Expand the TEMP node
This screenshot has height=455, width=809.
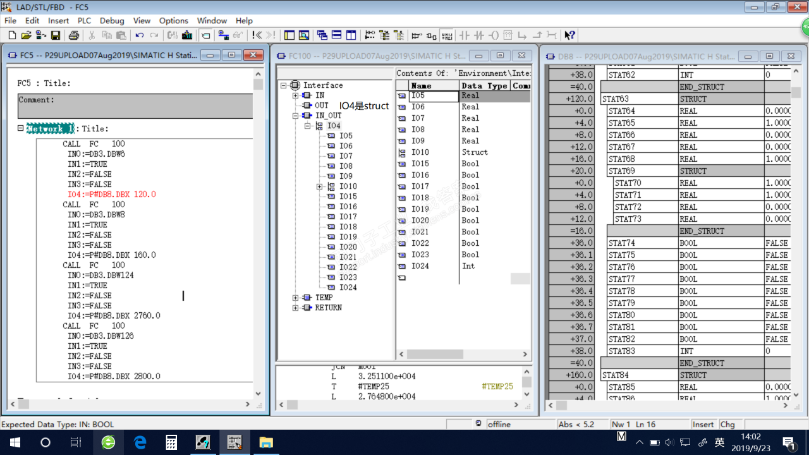295,298
